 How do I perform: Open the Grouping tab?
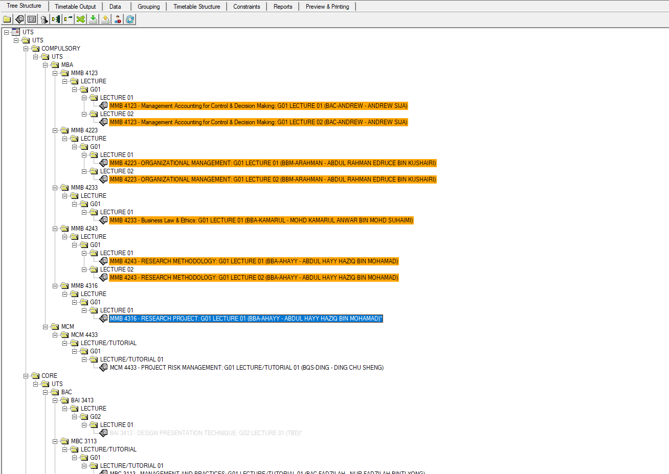(149, 7)
